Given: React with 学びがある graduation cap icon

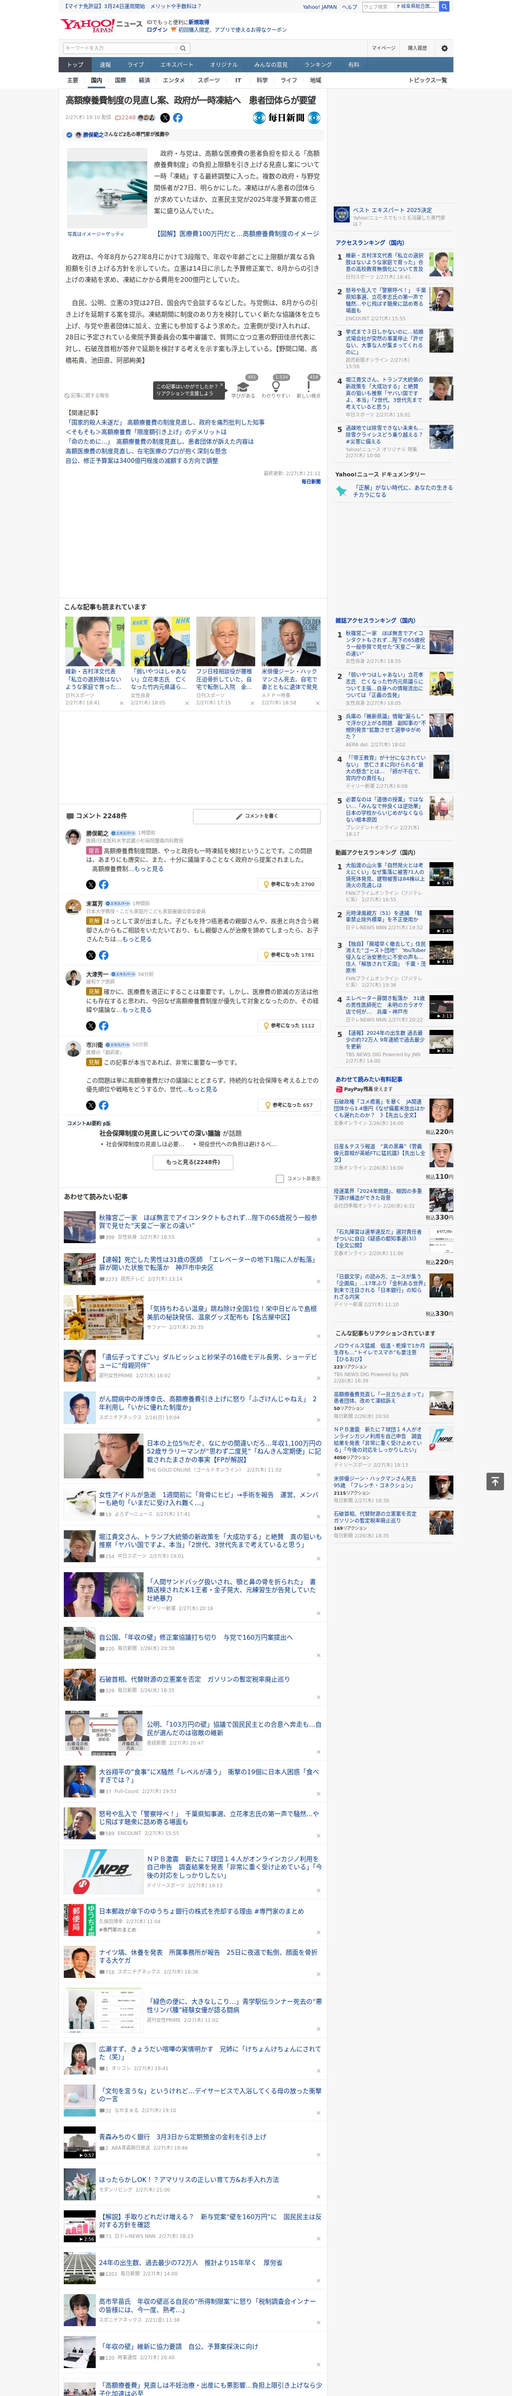Looking at the screenshot, I should point(244,387).
